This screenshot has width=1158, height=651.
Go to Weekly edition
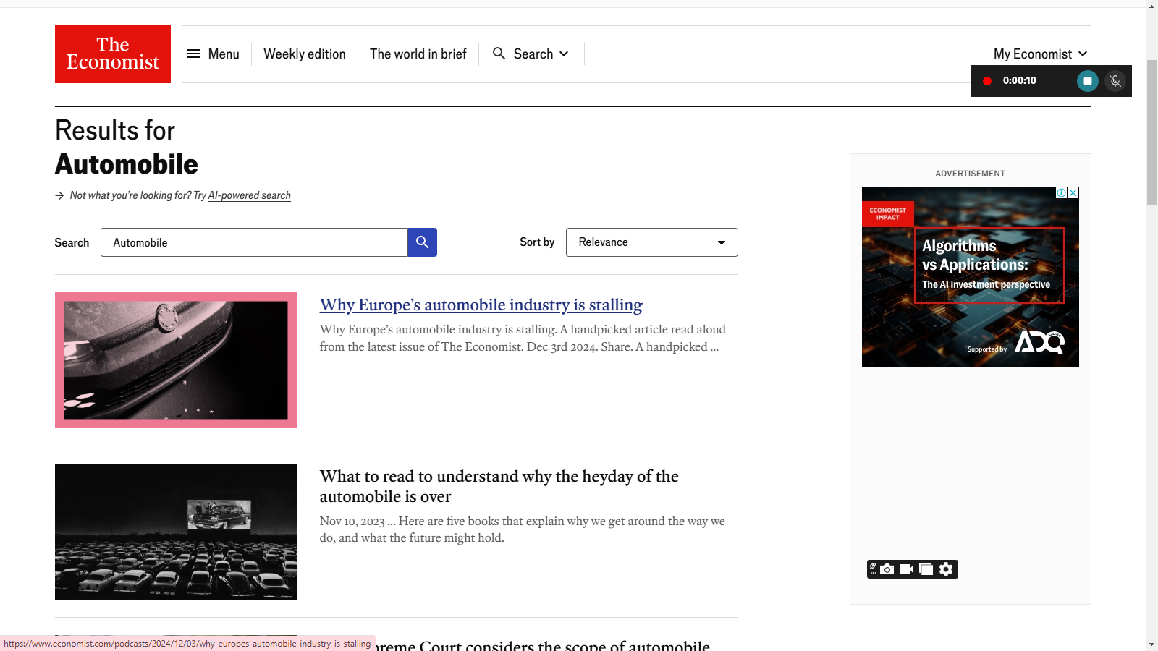click(x=305, y=54)
